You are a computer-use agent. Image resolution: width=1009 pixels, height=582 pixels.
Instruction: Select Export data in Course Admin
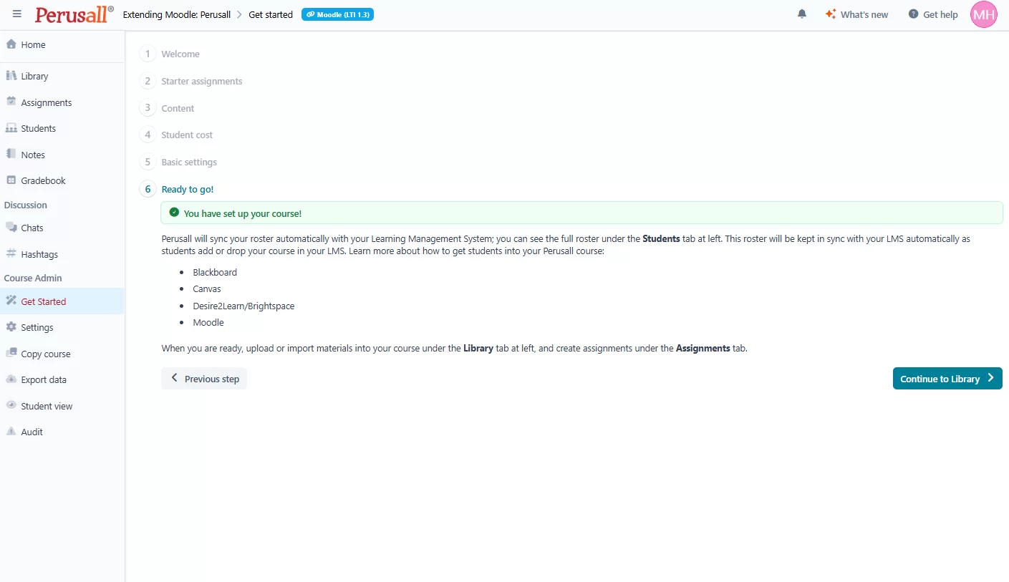[43, 379]
